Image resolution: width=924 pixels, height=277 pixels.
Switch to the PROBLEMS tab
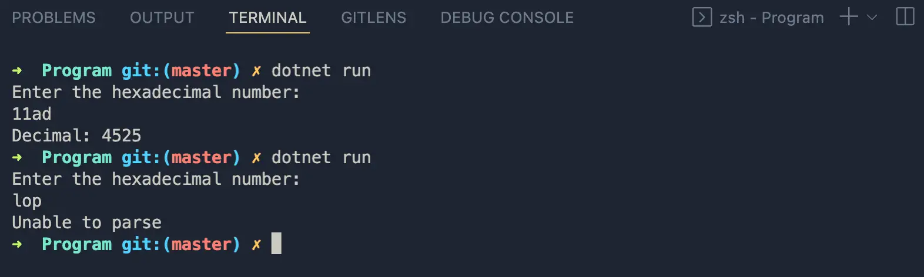(53, 18)
